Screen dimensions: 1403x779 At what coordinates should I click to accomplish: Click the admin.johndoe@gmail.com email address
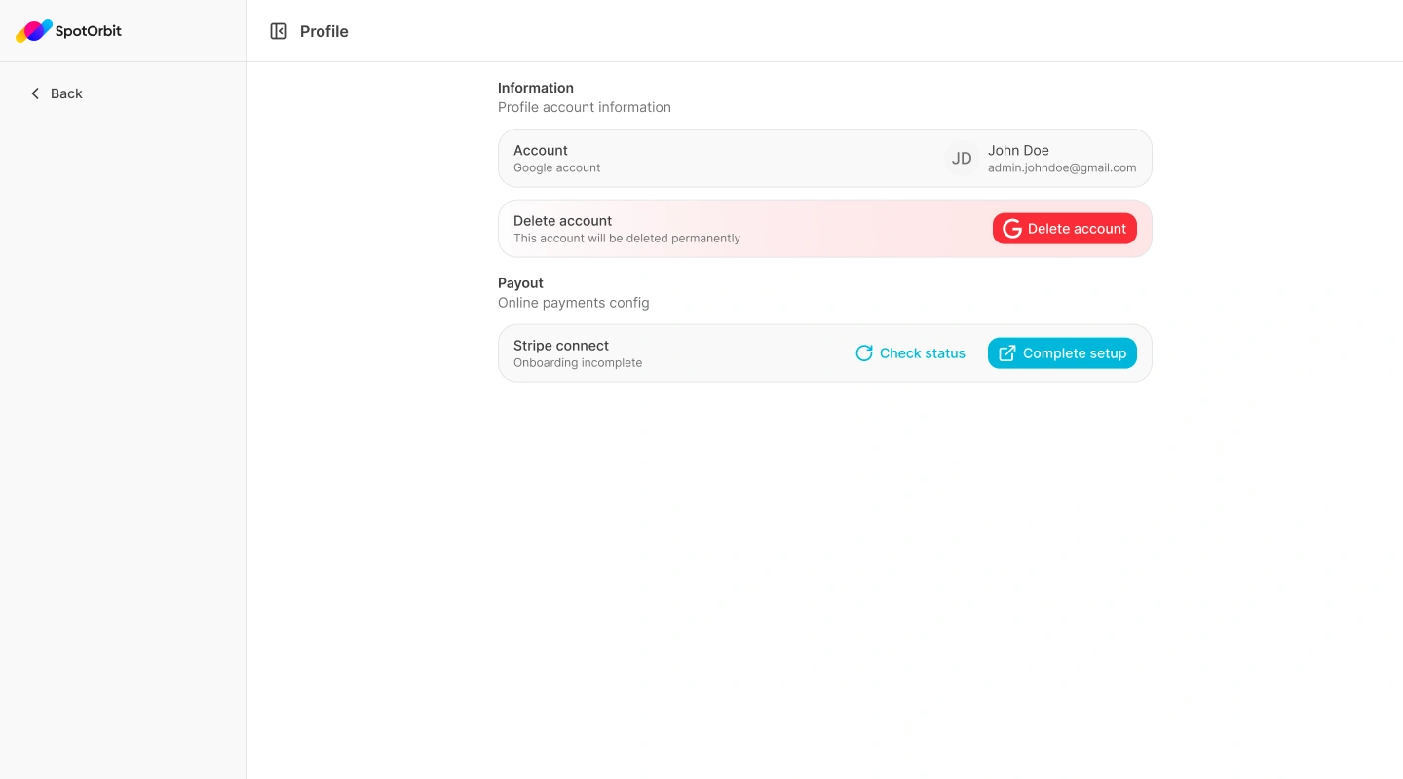(x=1062, y=167)
